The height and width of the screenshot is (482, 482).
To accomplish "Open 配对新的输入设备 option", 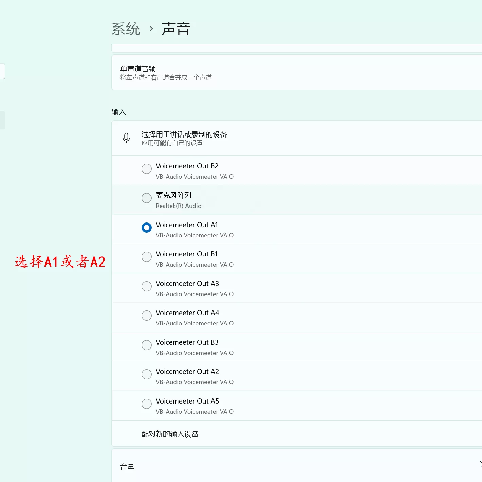I will tap(170, 434).
